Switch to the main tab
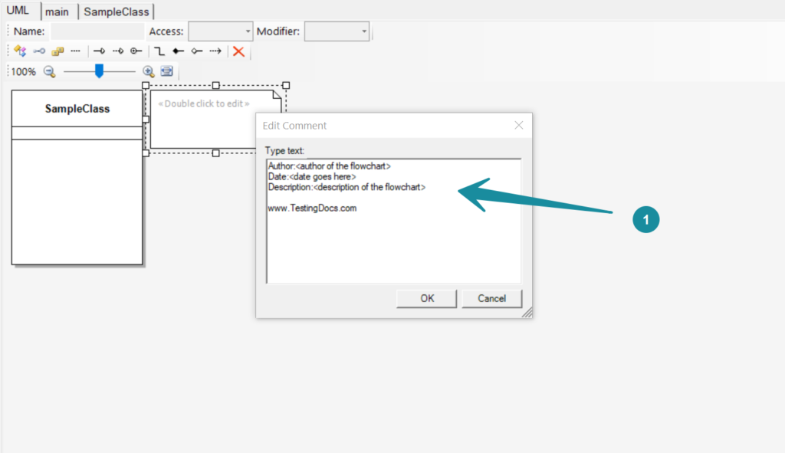This screenshot has width=785, height=453. tap(58, 11)
